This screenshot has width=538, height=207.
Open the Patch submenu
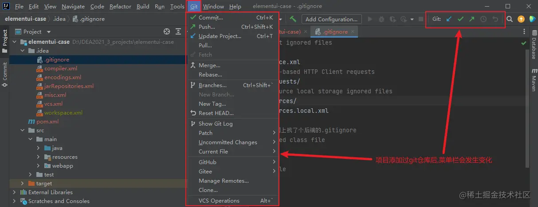(232, 133)
